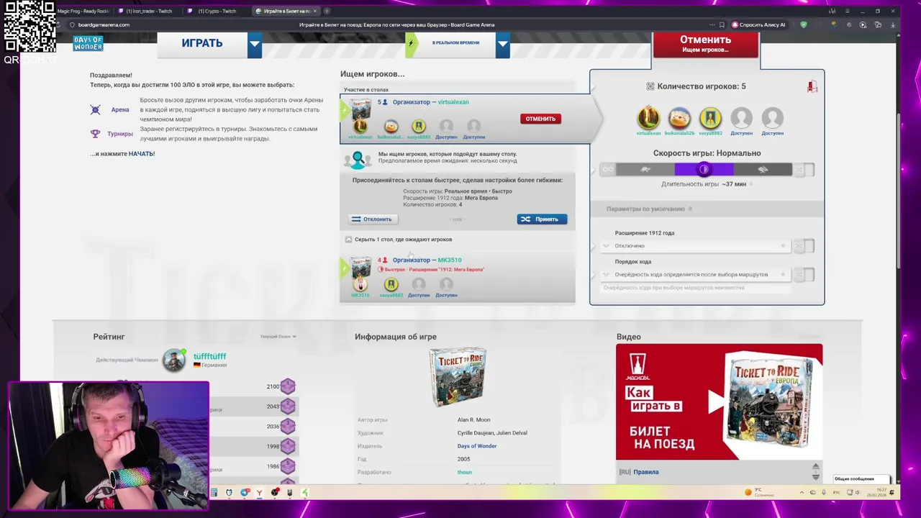The image size is (921, 518).
Task: Click tüfftüfff champion name link
Action: (209, 356)
